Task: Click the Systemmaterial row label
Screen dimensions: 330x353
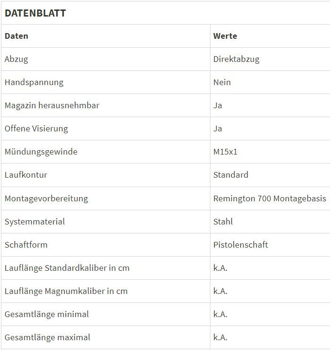Action: tap(35, 222)
